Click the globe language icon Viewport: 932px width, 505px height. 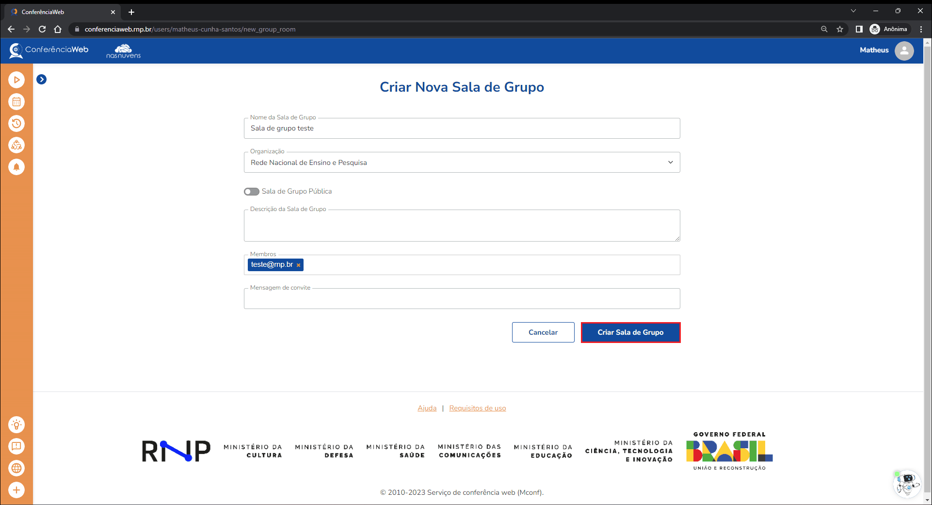coord(16,468)
